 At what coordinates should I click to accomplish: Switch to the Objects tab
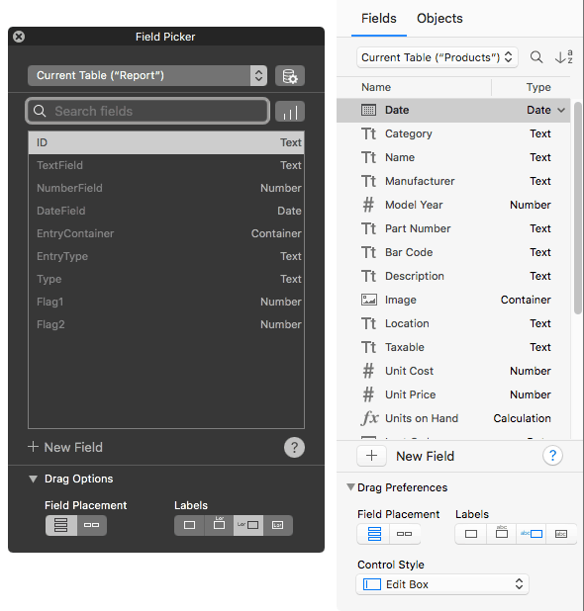tap(439, 19)
